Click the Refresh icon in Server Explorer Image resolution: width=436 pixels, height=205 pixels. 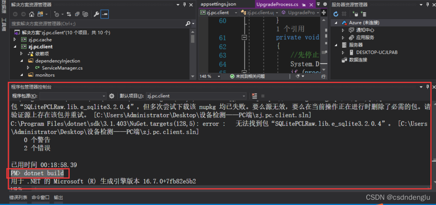[336, 14]
